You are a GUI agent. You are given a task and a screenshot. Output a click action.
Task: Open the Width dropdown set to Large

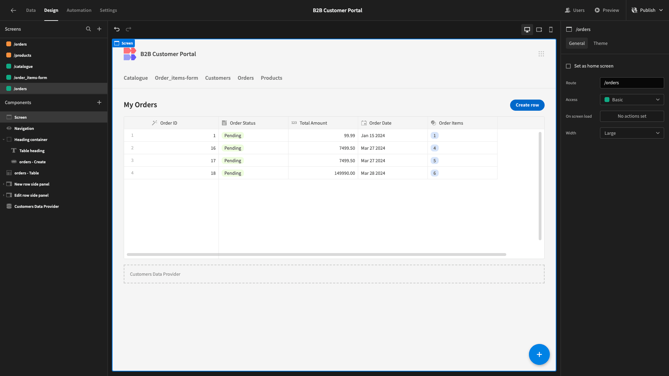pyautogui.click(x=632, y=133)
